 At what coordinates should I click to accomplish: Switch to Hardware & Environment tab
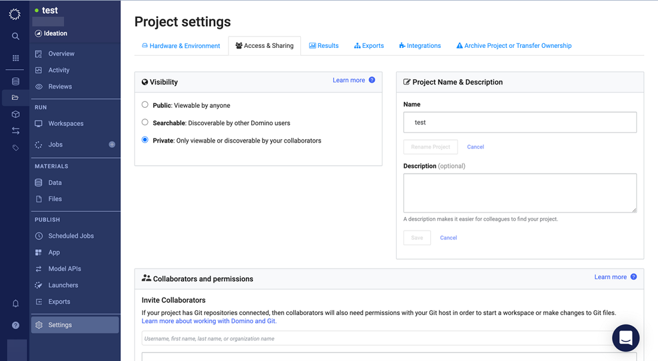[181, 45]
